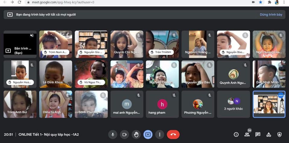Click the present screen button in the call bar
The width and height of the screenshot is (289, 143).
[148, 135]
